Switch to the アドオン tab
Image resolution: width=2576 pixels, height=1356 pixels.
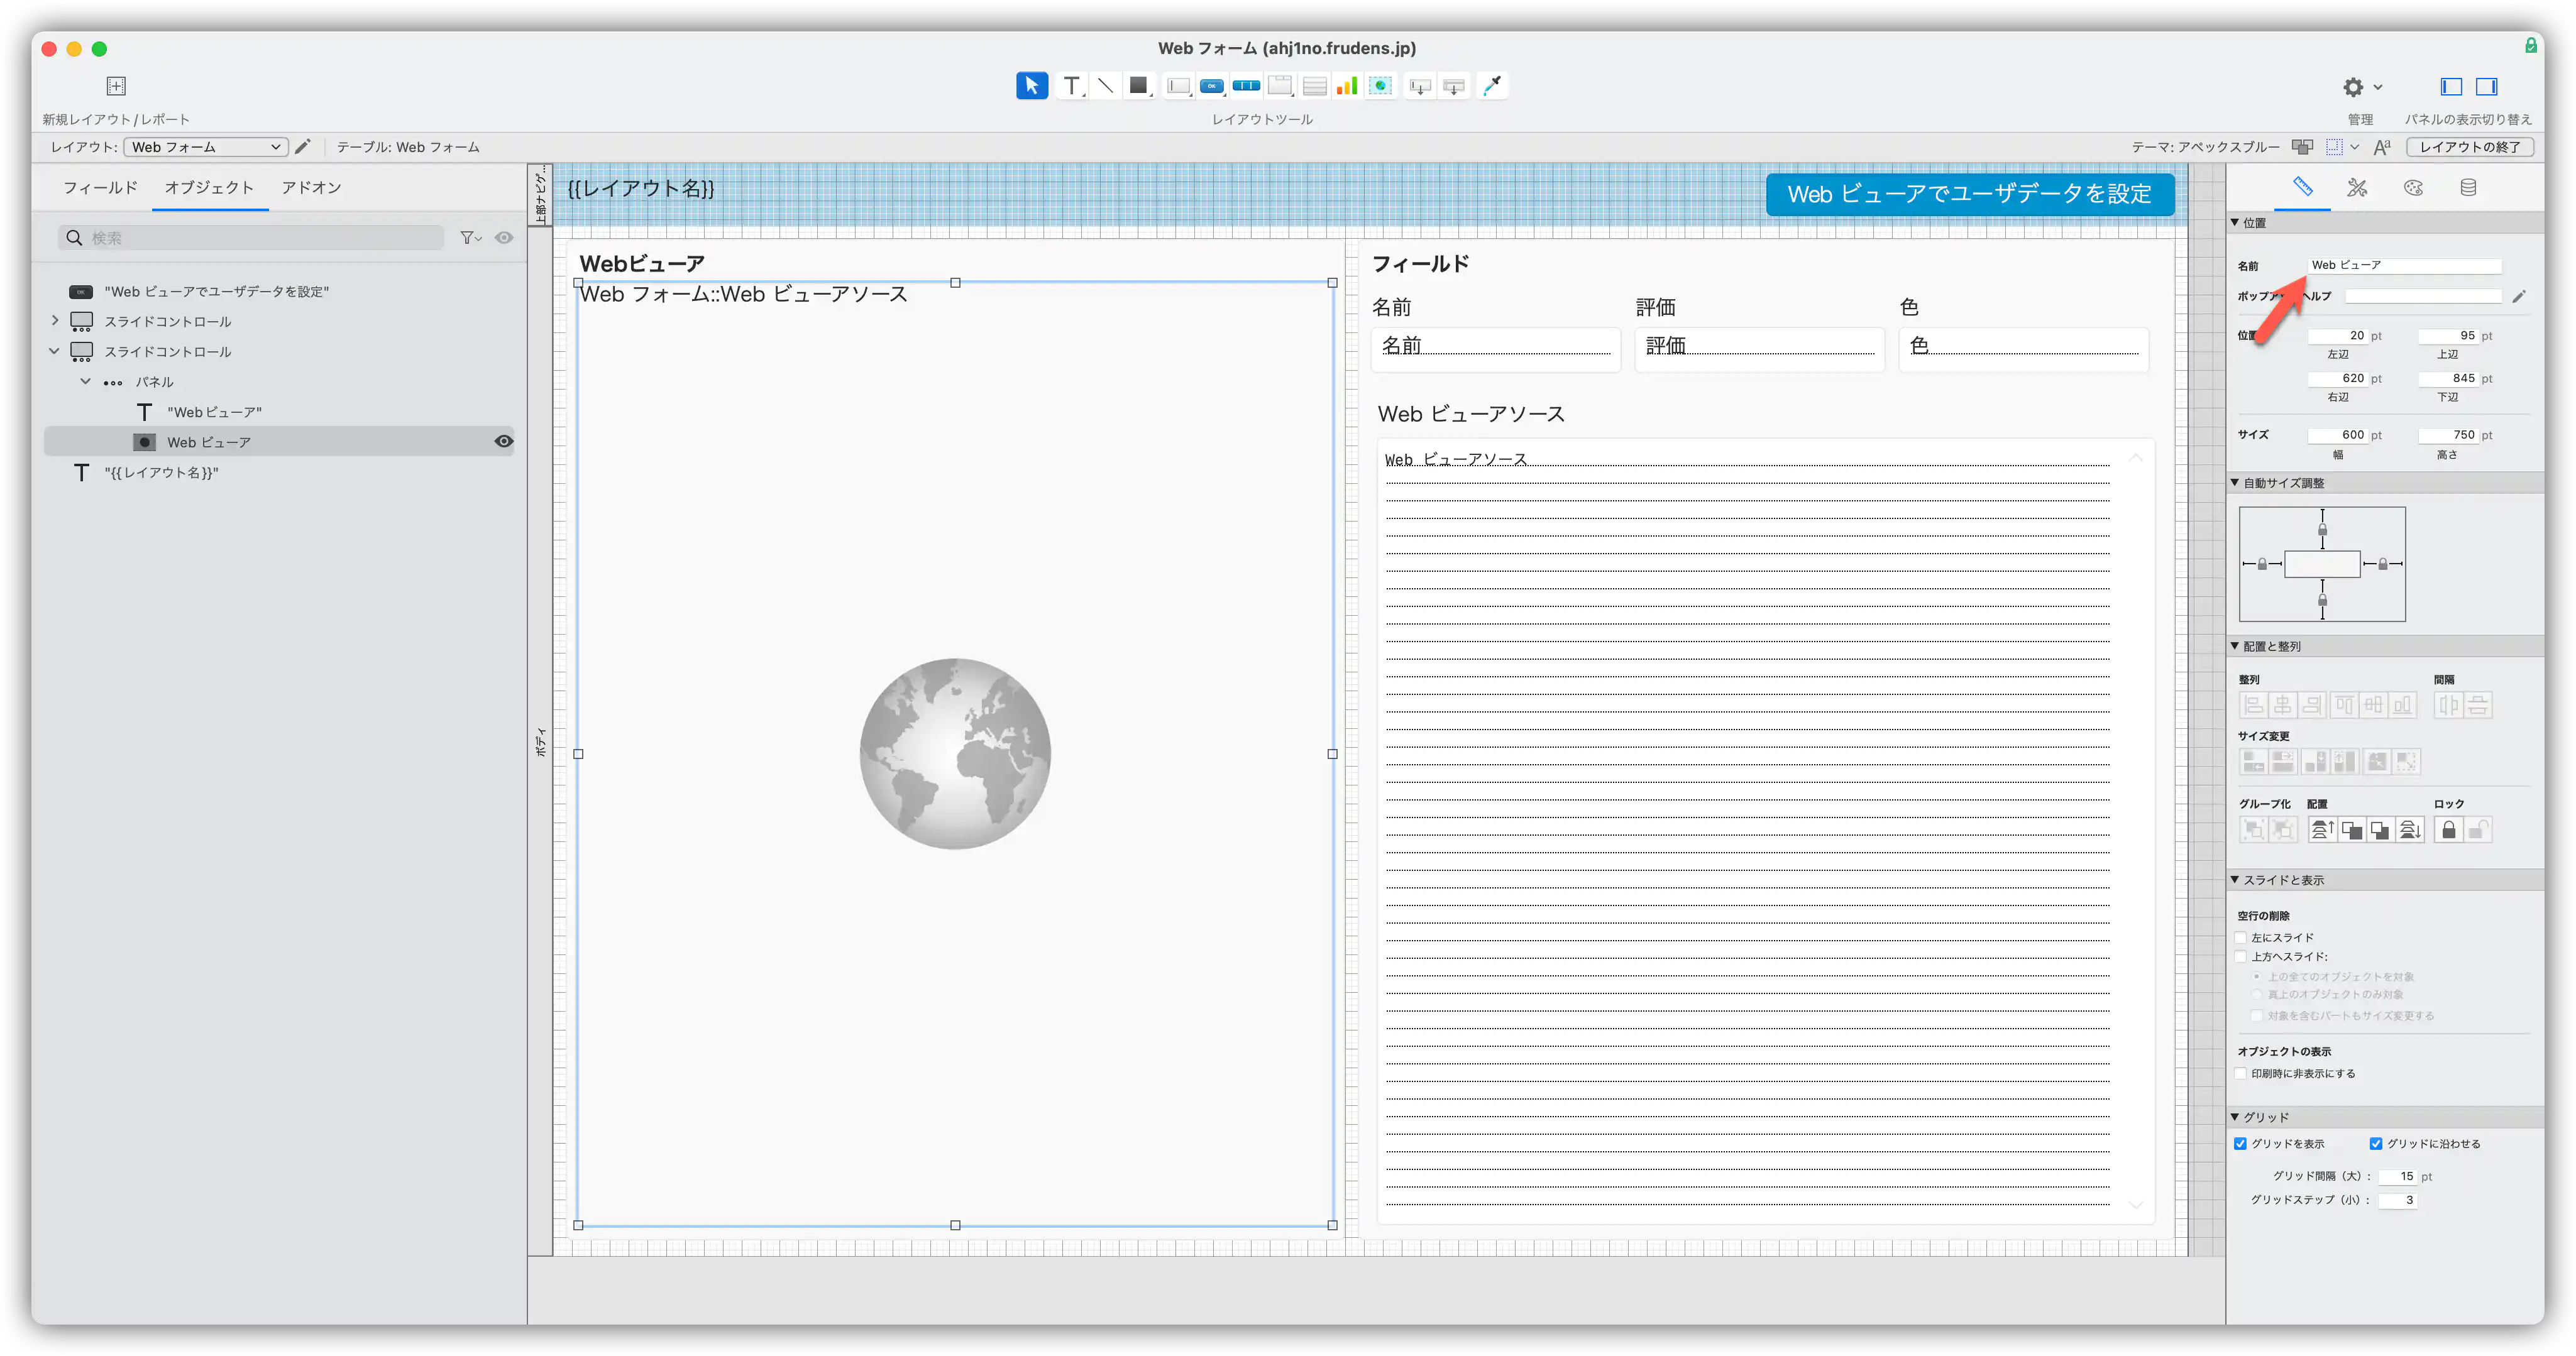(x=311, y=188)
